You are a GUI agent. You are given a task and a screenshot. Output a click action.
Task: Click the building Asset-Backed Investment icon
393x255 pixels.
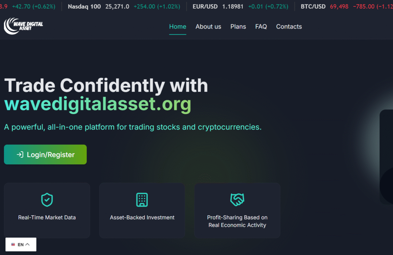pos(142,200)
